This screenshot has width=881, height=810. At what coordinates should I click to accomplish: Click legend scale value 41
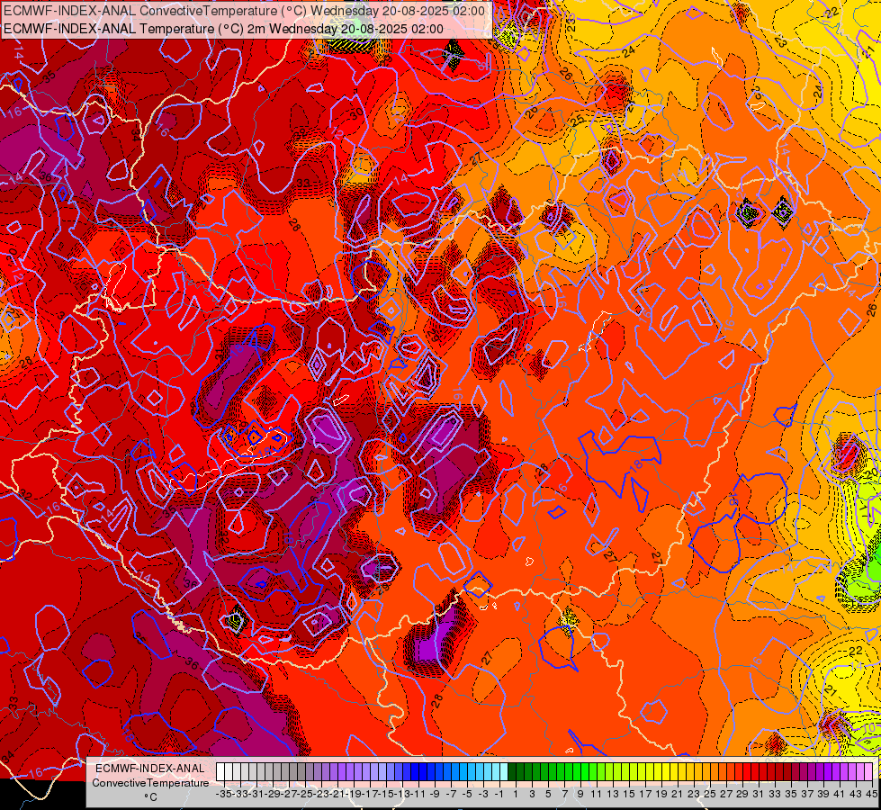point(840,794)
